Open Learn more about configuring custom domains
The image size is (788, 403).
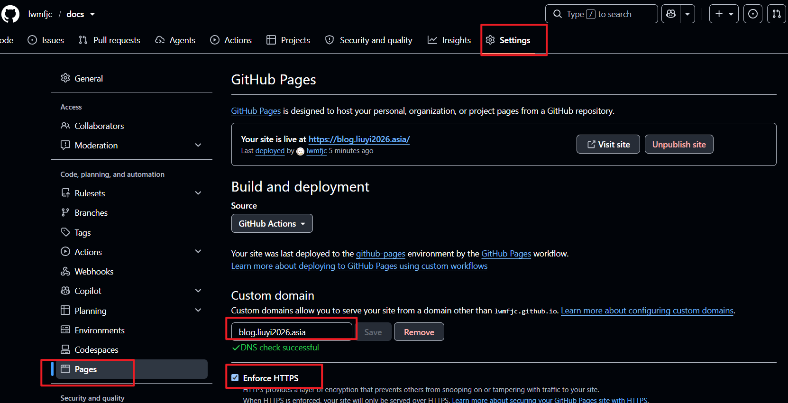point(647,311)
